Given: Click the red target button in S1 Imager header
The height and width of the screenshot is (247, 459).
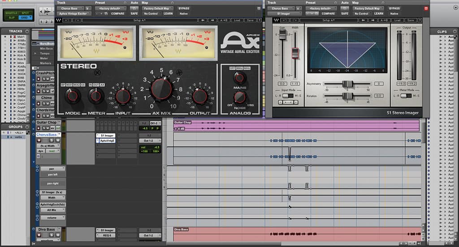Looking at the screenshot, I should coord(426,9).
